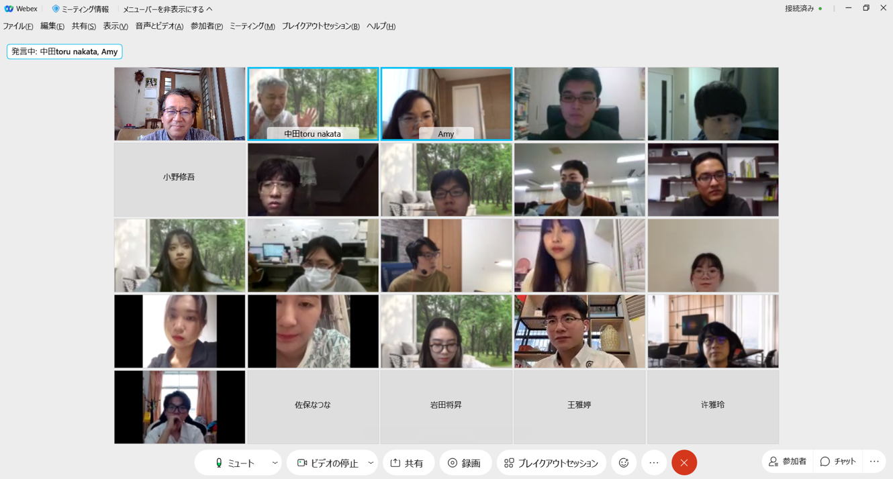Open the 参加者 participants panel
Viewport: 893px width, 479px height.
[x=788, y=462]
